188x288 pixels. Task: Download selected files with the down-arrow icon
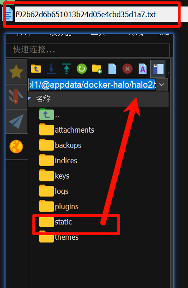[51, 69]
